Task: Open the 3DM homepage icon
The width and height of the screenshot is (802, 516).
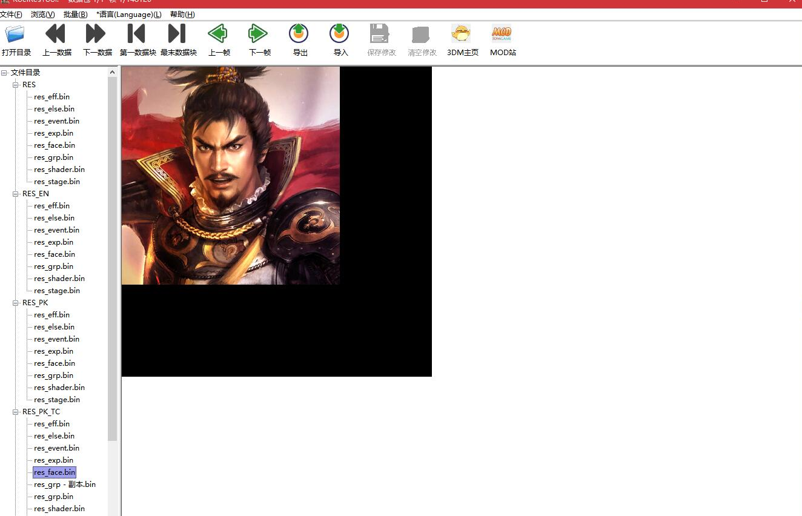Action: [x=462, y=41]
